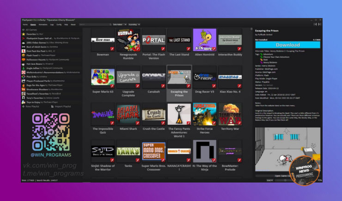
Task: Toggle the right sidebar visibility icon
Action: point(319,24)
